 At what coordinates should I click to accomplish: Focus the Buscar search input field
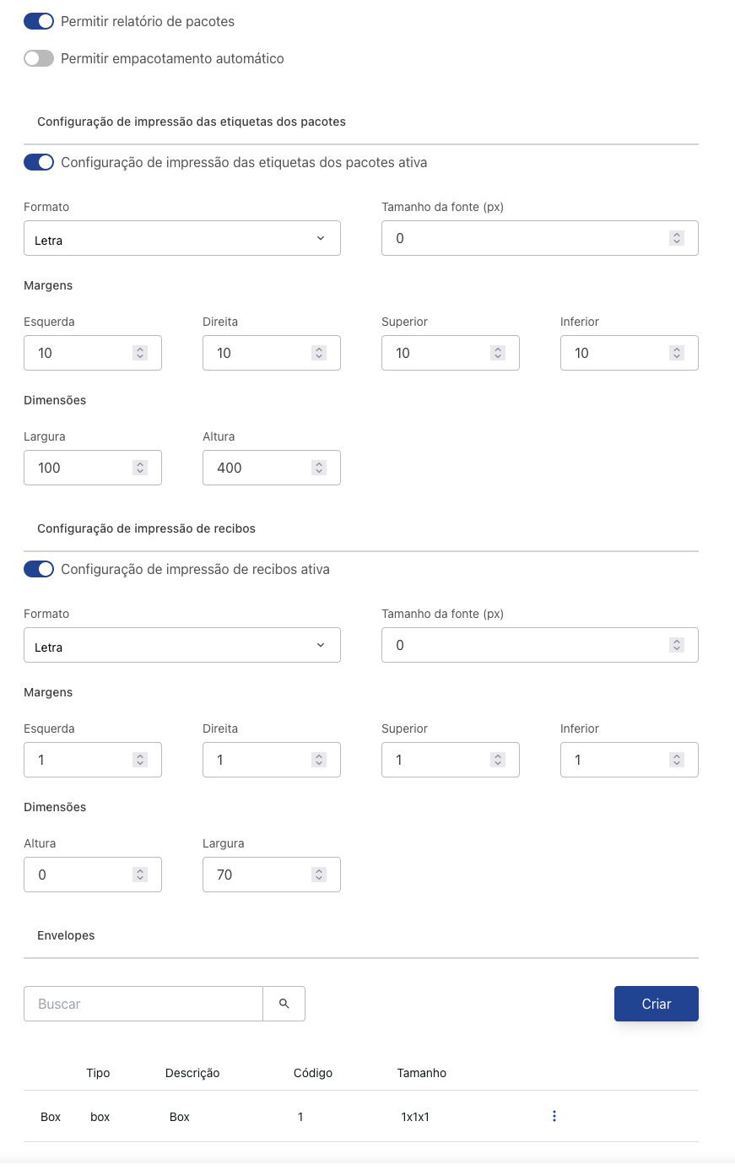click(x=143, y=1004)
